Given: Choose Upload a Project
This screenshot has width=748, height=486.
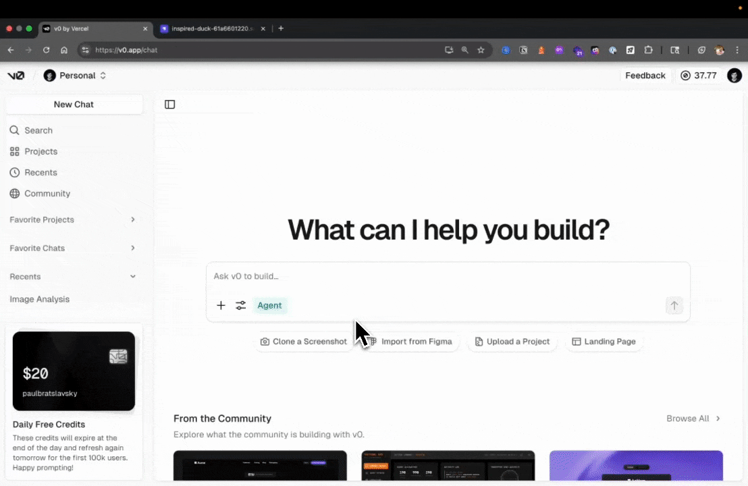Looking at the screenshot, I should point(512,342).
